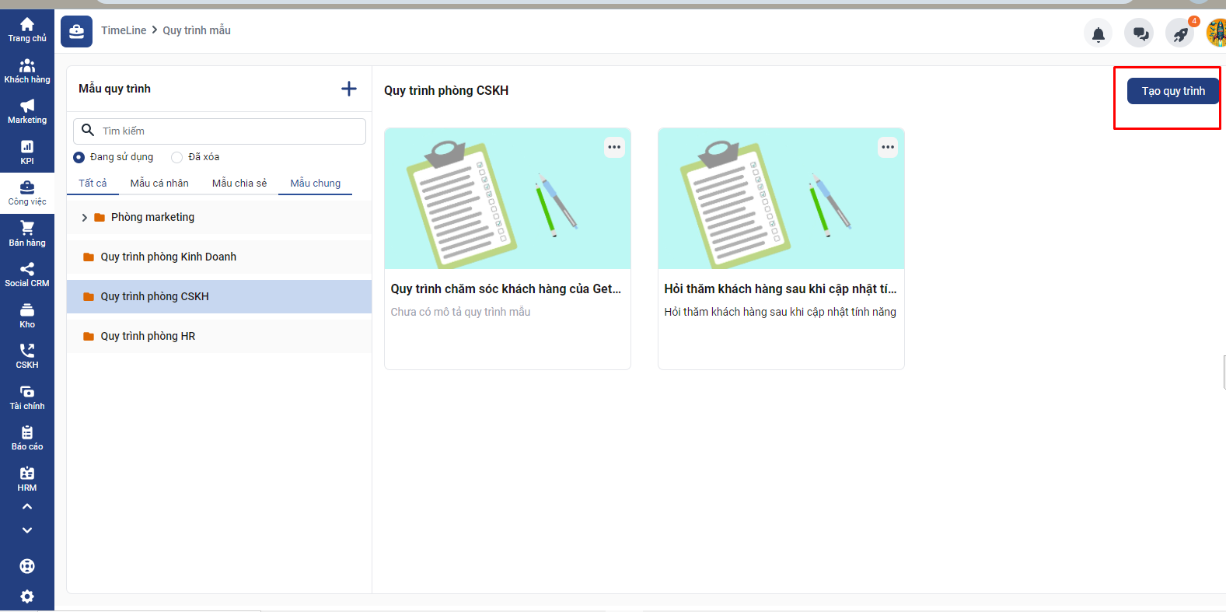Switch to the Mẫu cá nhân tab
This screenshot has height=612, width=1226.
159,184
